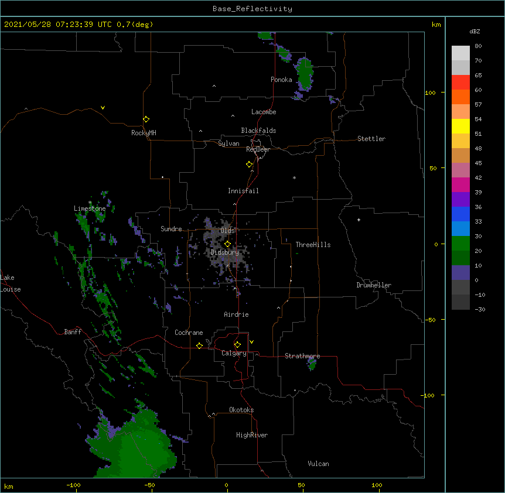Click the HighRiver label
Viewport: 505px width, 493px height.
click(252, 435)
